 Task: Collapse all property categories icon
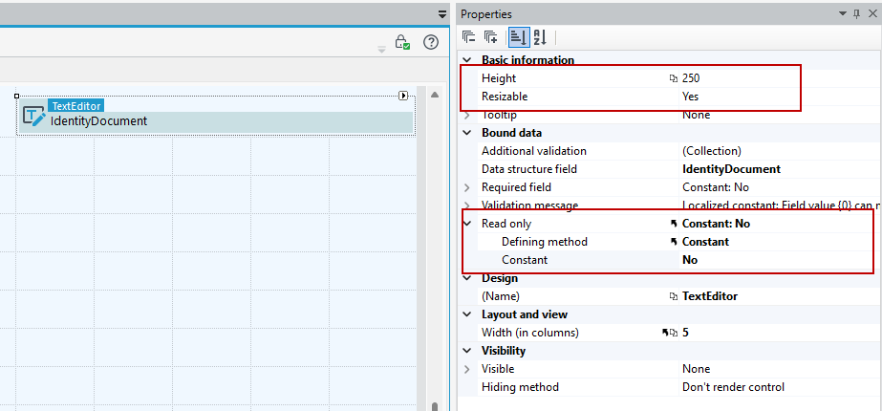tap(469, 37)
